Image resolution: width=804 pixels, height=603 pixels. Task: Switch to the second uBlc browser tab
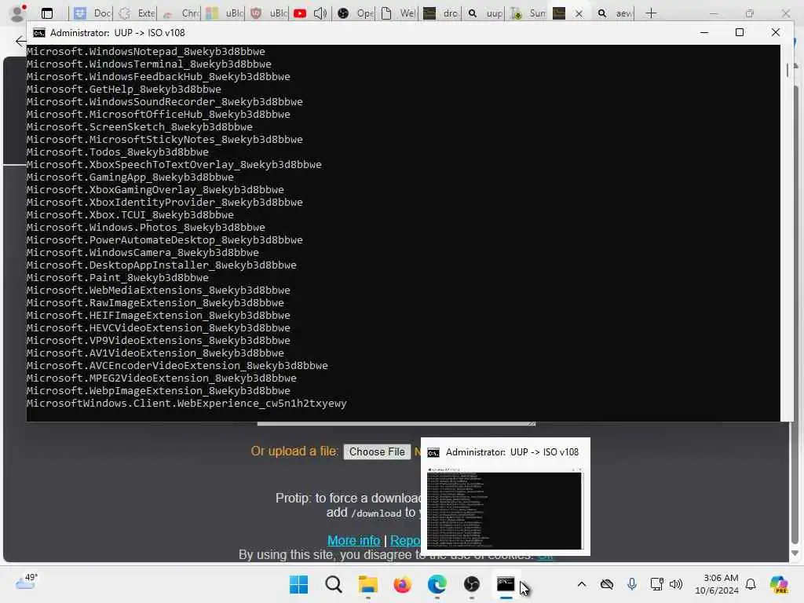(269, 13)
